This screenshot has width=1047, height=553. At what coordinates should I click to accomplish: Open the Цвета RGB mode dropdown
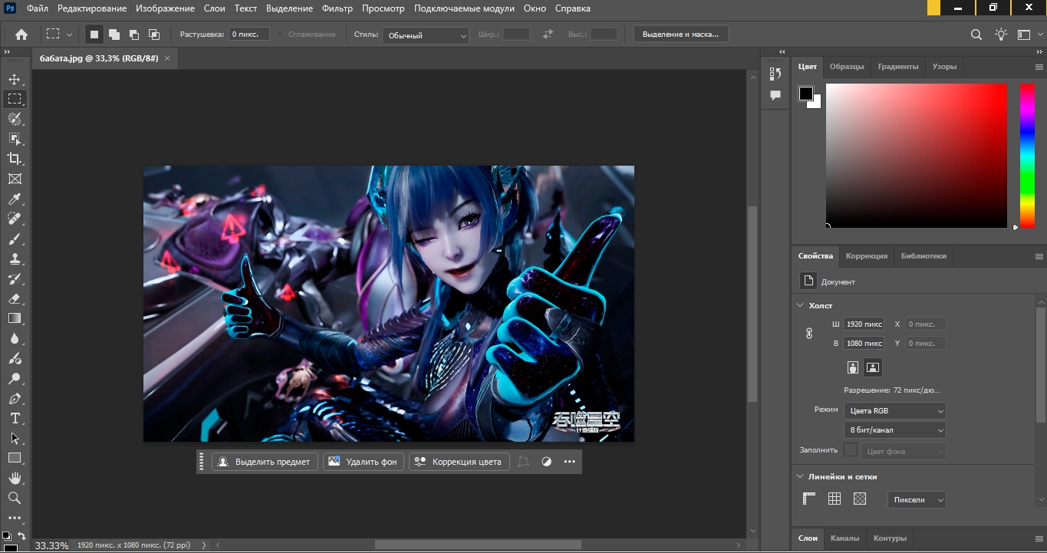tap(894, 410)
